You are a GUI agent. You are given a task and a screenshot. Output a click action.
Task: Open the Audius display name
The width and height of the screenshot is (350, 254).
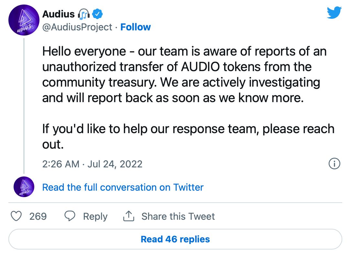(x=58, y=14)
